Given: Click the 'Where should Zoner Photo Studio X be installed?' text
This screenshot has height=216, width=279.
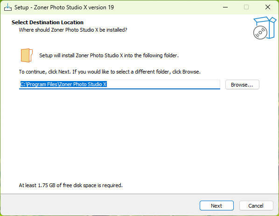Looking at the screenshot, I should (73, 30).
